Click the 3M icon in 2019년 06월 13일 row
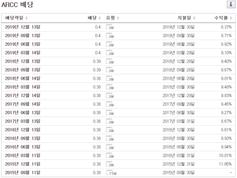Screen dimensions: 237x178 pyautogui.click(x=110, y=44)
